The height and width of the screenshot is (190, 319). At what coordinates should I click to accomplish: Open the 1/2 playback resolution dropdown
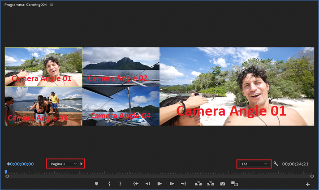[254, 164]
